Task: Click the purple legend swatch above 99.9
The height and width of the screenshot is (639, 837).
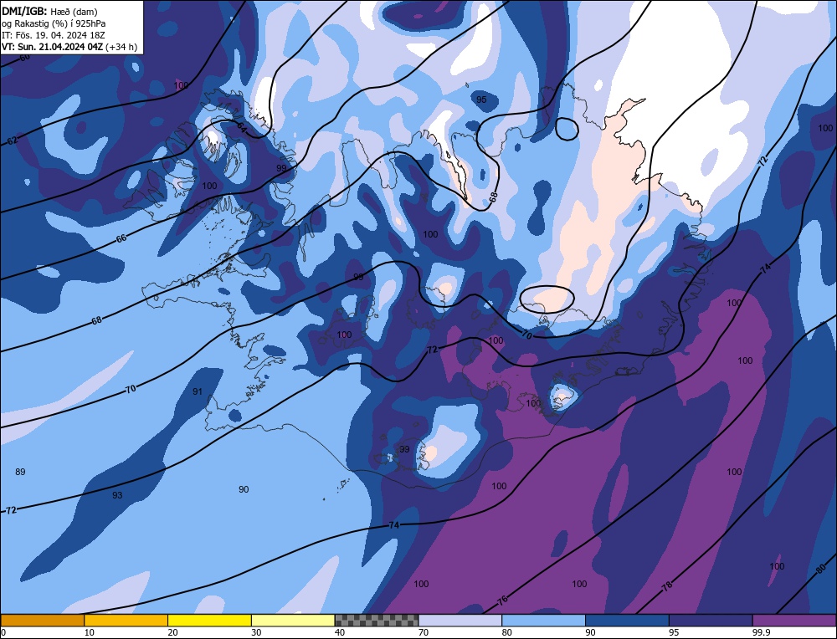Action: click(794, 620)
